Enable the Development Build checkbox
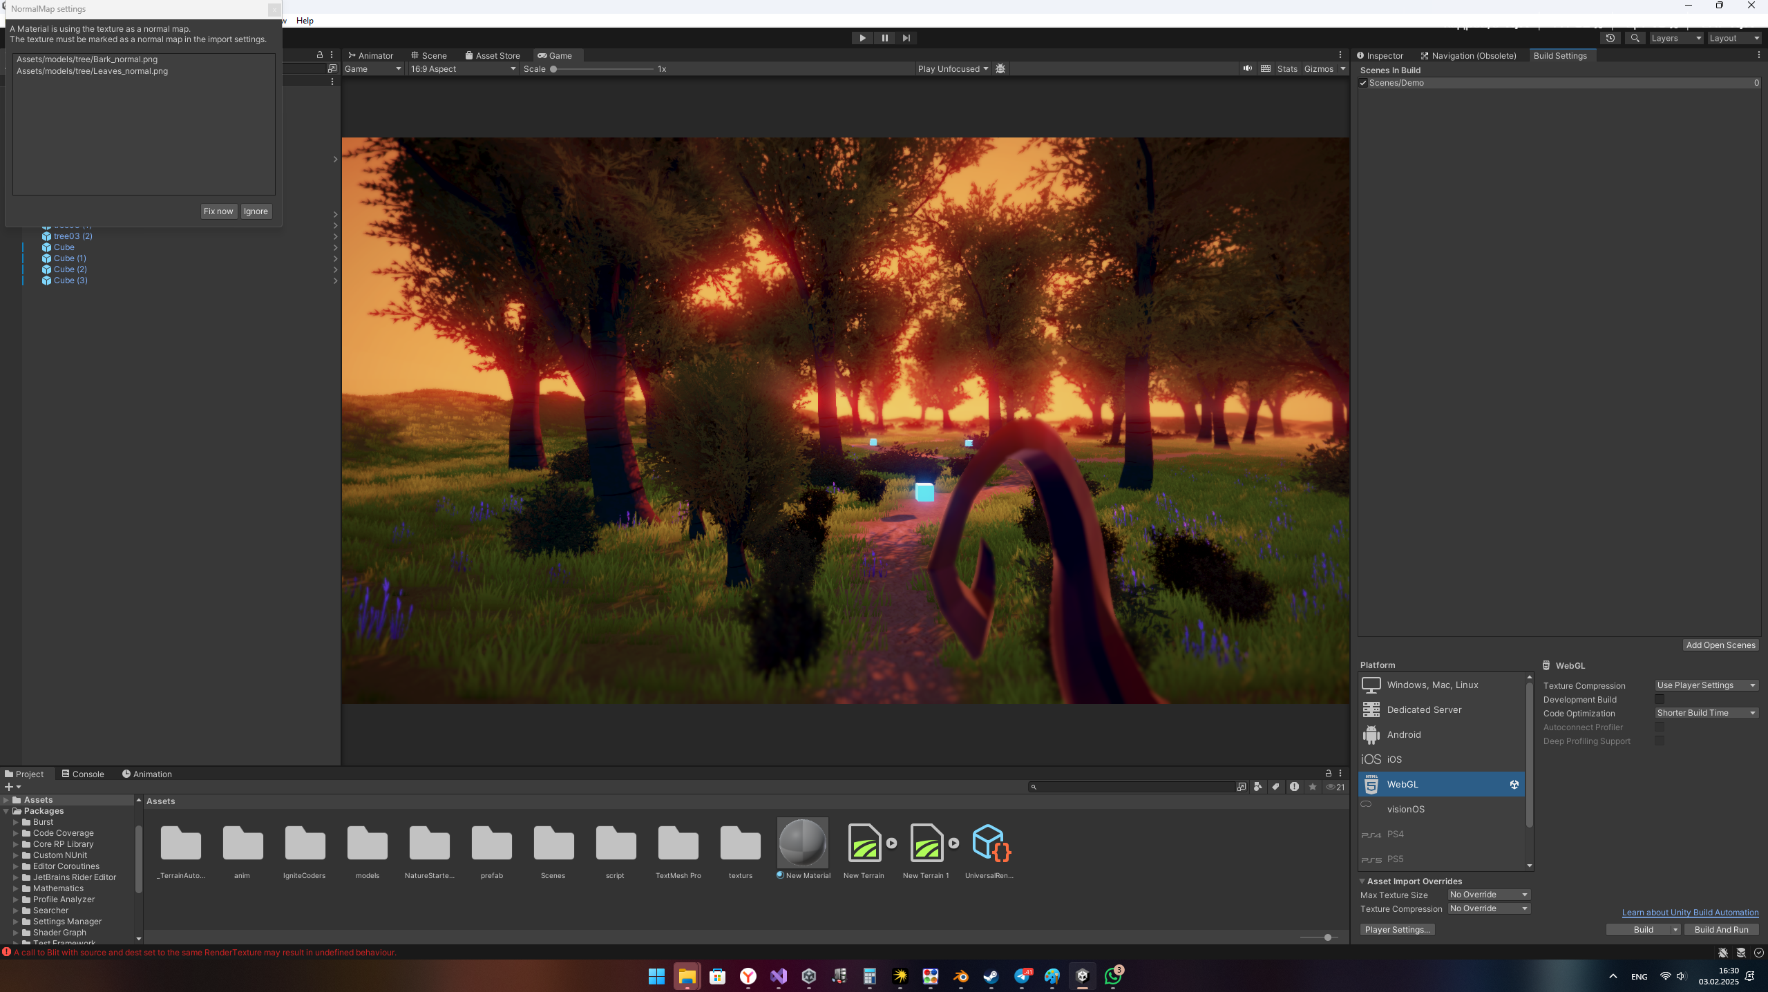The width and height of the screenshot is (1768, 992). click(x=1660, y=699)
